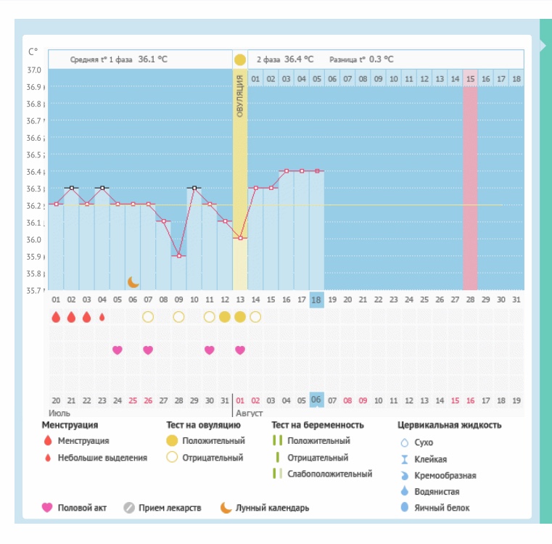Screen dimensions: 552x544
Task: Select the menstruation drop on cycle day 01
Action: tap(56, 317)
